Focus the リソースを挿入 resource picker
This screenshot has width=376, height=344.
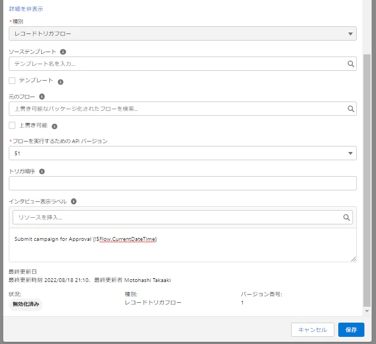[183, 217]
